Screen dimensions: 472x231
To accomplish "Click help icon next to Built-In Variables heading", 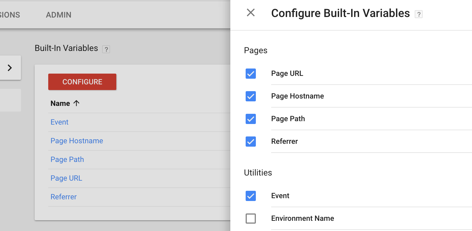I will pos(106,49).
